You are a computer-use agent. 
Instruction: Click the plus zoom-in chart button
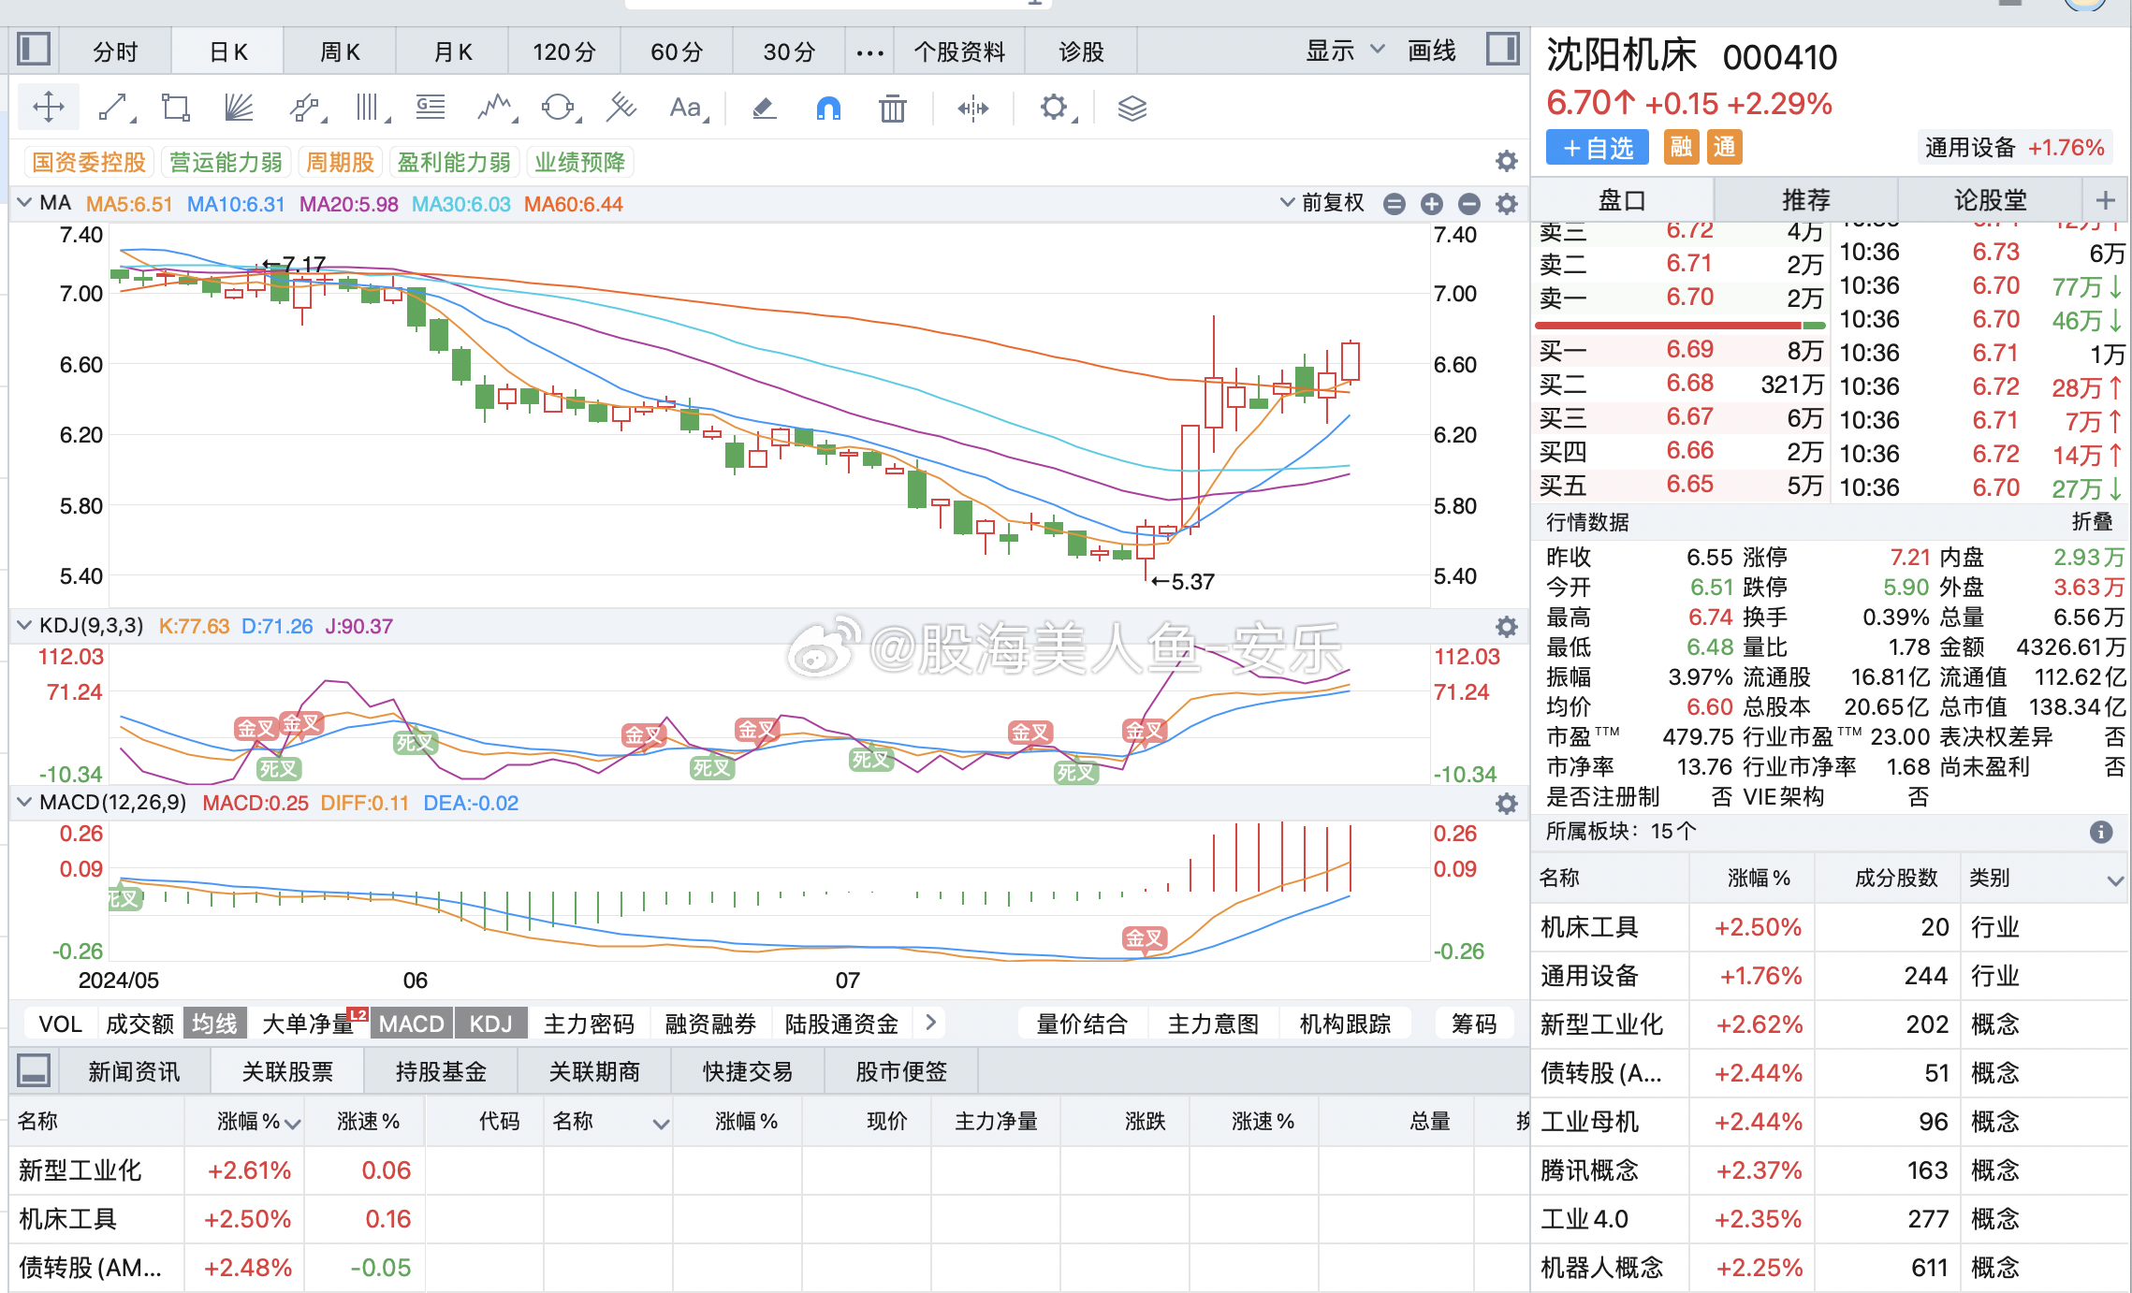(x=1431, y=203)
